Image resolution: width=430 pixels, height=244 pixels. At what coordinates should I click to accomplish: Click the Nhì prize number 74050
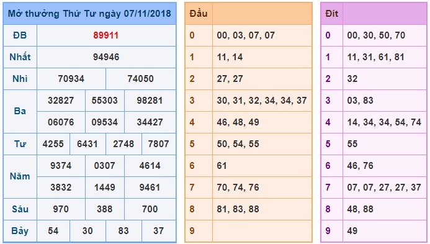(140, 79)
